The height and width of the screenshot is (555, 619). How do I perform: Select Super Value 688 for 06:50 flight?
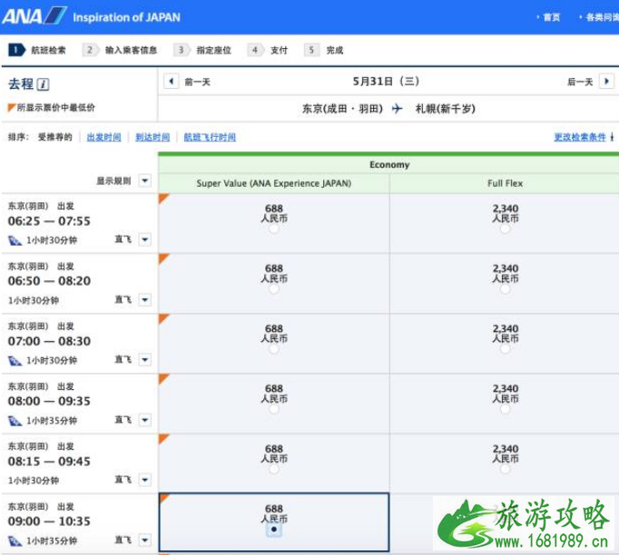[274, 289]
